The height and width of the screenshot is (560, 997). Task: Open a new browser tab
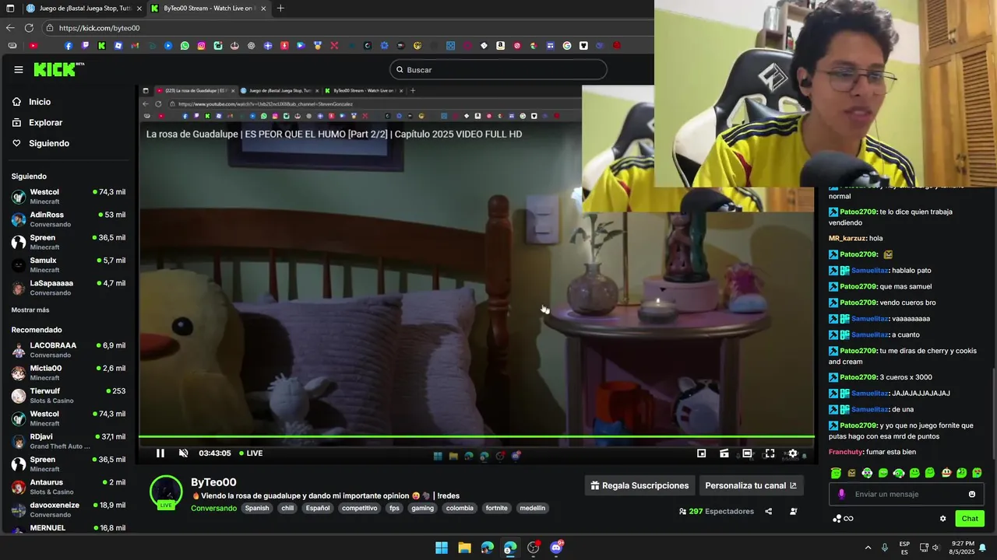pos(280,9)
